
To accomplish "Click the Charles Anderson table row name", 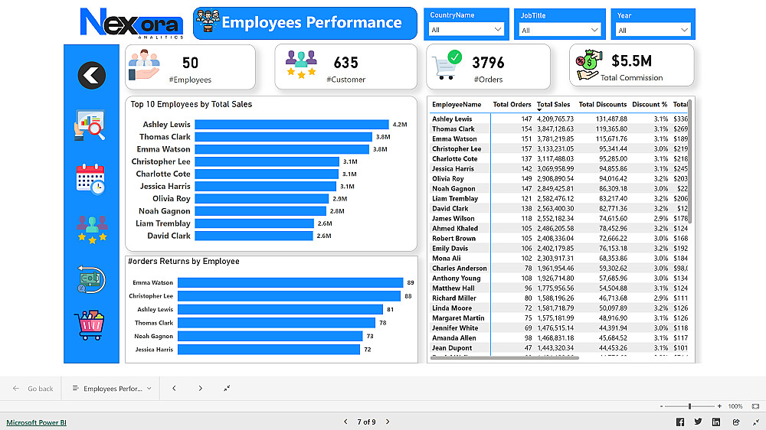I will pyautogui.click(x=459, y=269).
